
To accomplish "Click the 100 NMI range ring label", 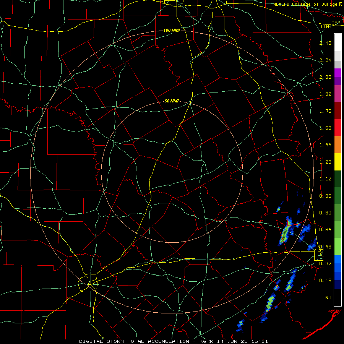I will pyautogui.click(x=172, y=30).
